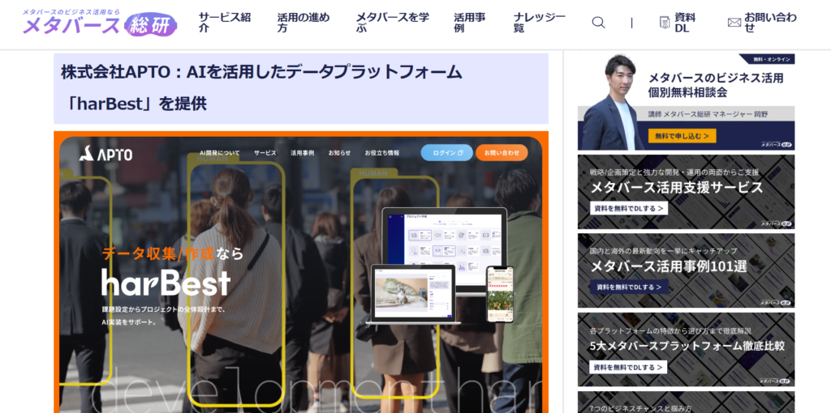Viewport: 831px width, 413px height.
Task: Click 活用事例 in APTO nav
Action: [302, 153]
